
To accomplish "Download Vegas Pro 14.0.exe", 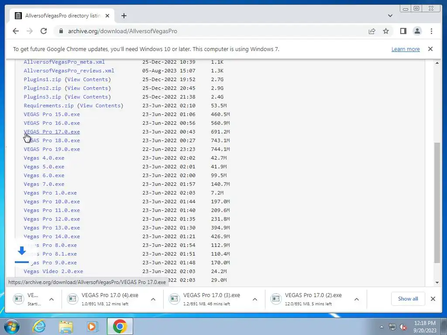I will (52, 237).
